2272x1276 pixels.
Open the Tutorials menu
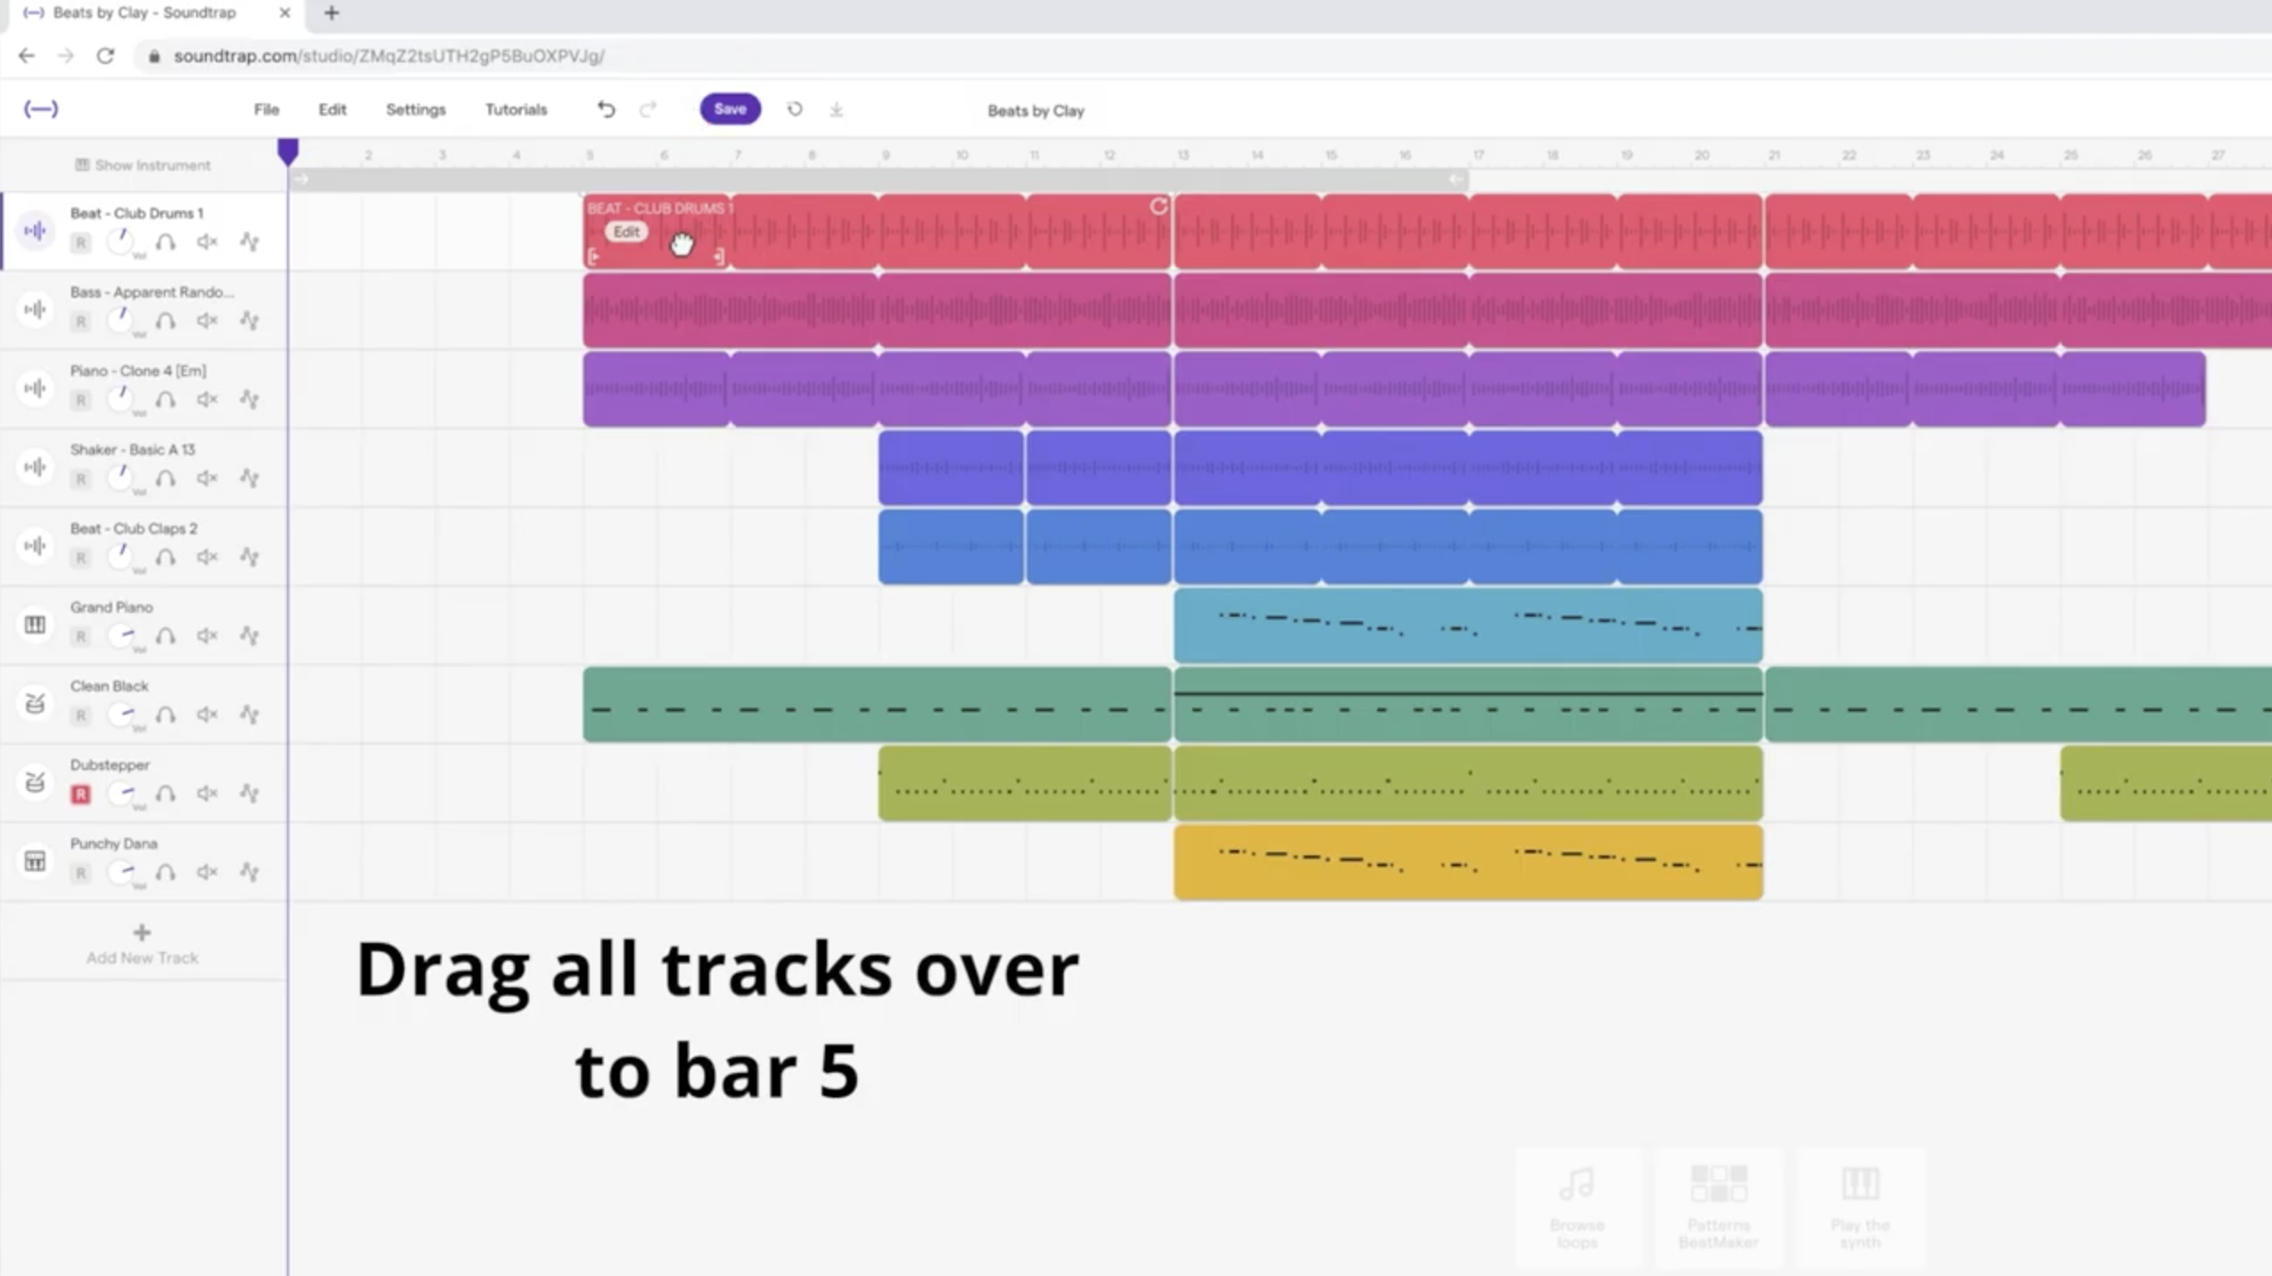(x=516, y=110)
